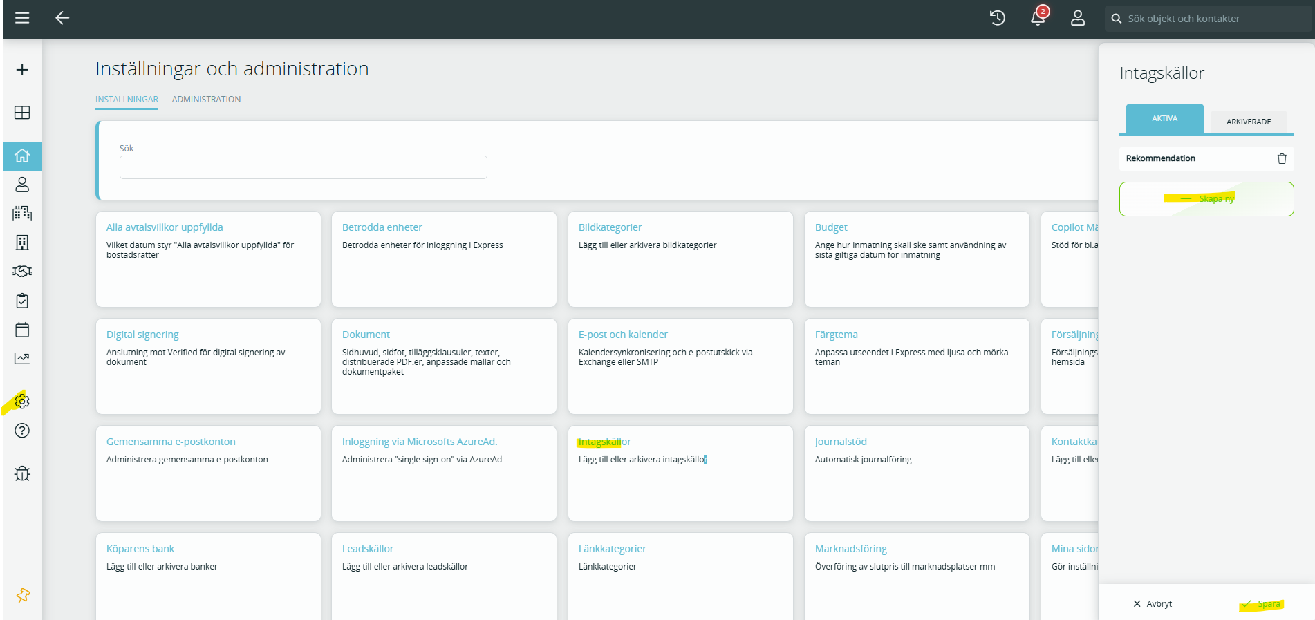Viewport: 1315px width, 620px height.
Task: Open the E-post och kalender setting
Action: click(x=680, y=366)
